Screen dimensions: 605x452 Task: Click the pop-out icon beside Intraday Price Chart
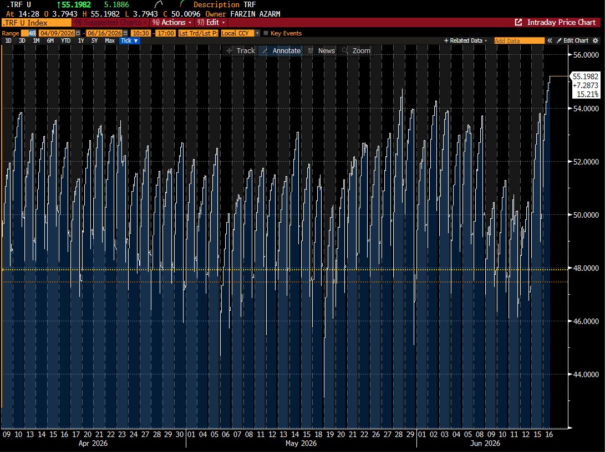(518, 22)
